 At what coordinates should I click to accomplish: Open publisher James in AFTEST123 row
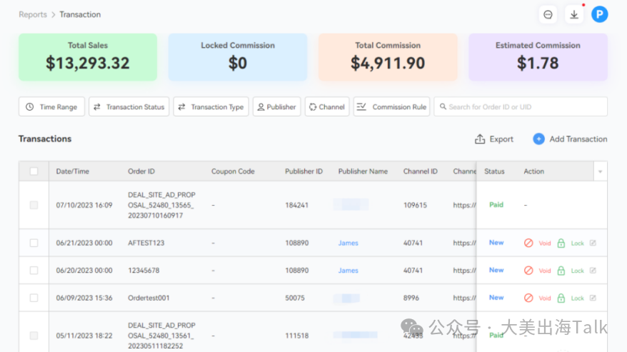pyautogui.click(x=348, y=243)
